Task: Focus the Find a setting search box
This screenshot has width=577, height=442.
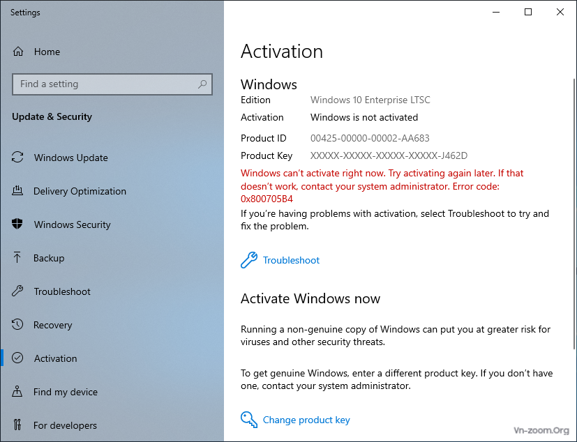Action: tap(112, 84)
